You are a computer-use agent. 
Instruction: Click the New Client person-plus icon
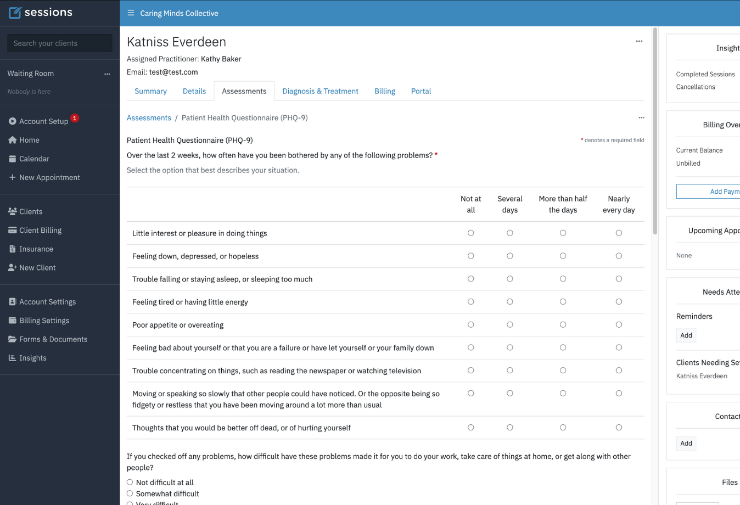point(13,267)
